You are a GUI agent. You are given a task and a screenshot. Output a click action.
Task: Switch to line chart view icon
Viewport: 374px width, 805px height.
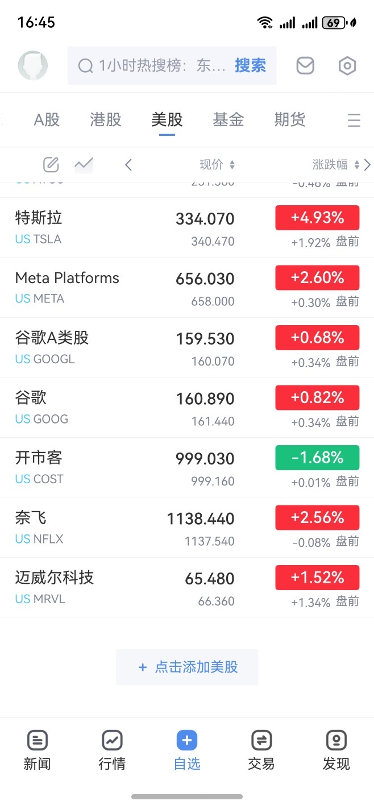84,165
